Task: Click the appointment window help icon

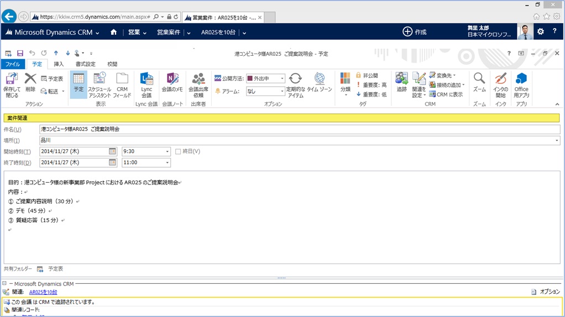Action: click(x=509, y=53)
